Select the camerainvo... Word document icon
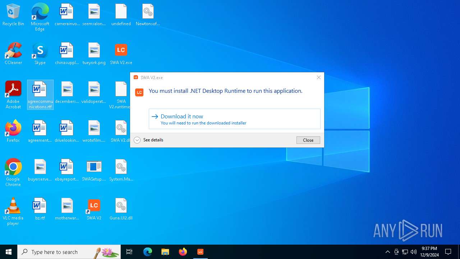Viewport: 460px width, 259px height. (67, 15)
